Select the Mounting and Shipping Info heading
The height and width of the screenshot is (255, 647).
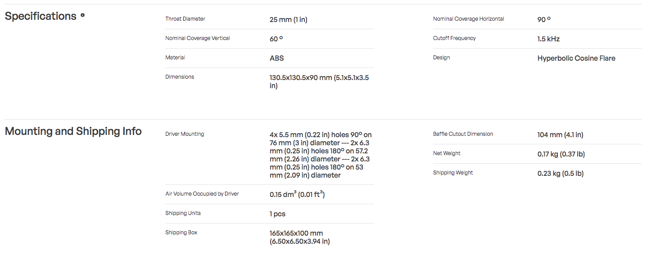(x=73, y=131)
